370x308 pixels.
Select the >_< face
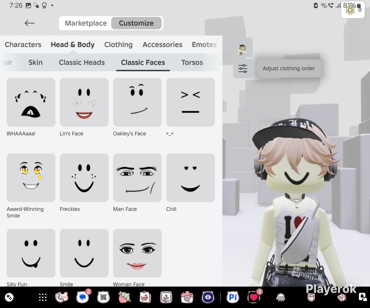(x=190, y=102)
